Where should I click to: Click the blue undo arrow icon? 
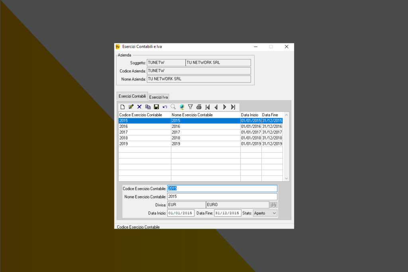165,107
